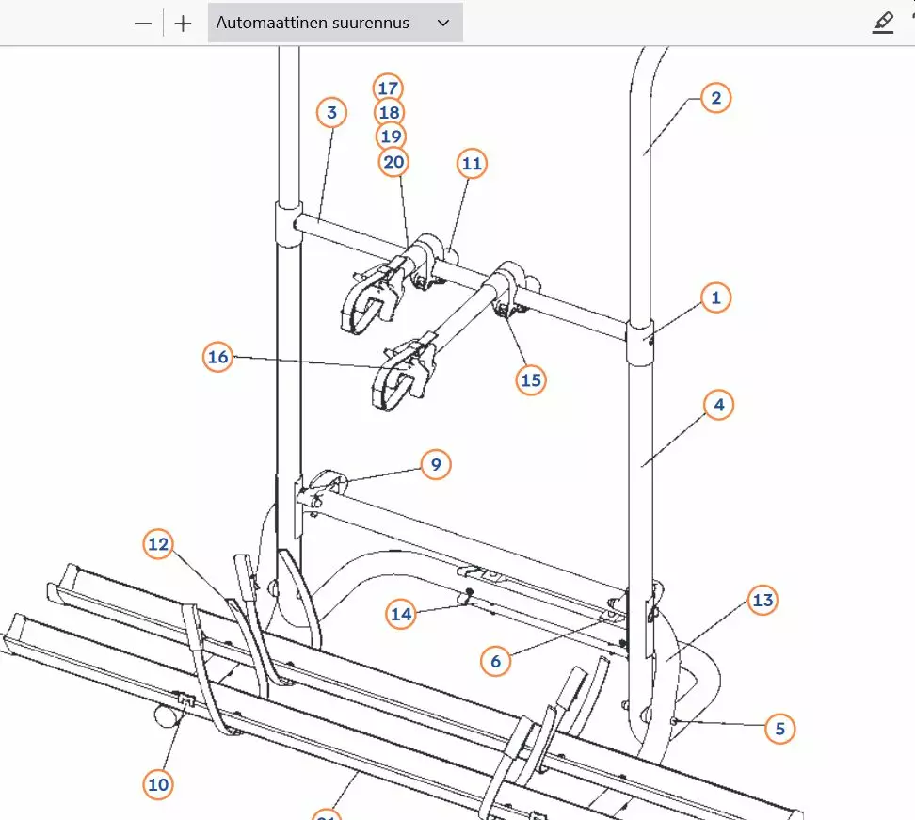This screenshot has height=820, width=915.
Task: Select part callout number 1
Action: pyautogui.click(x=715, y=297)
